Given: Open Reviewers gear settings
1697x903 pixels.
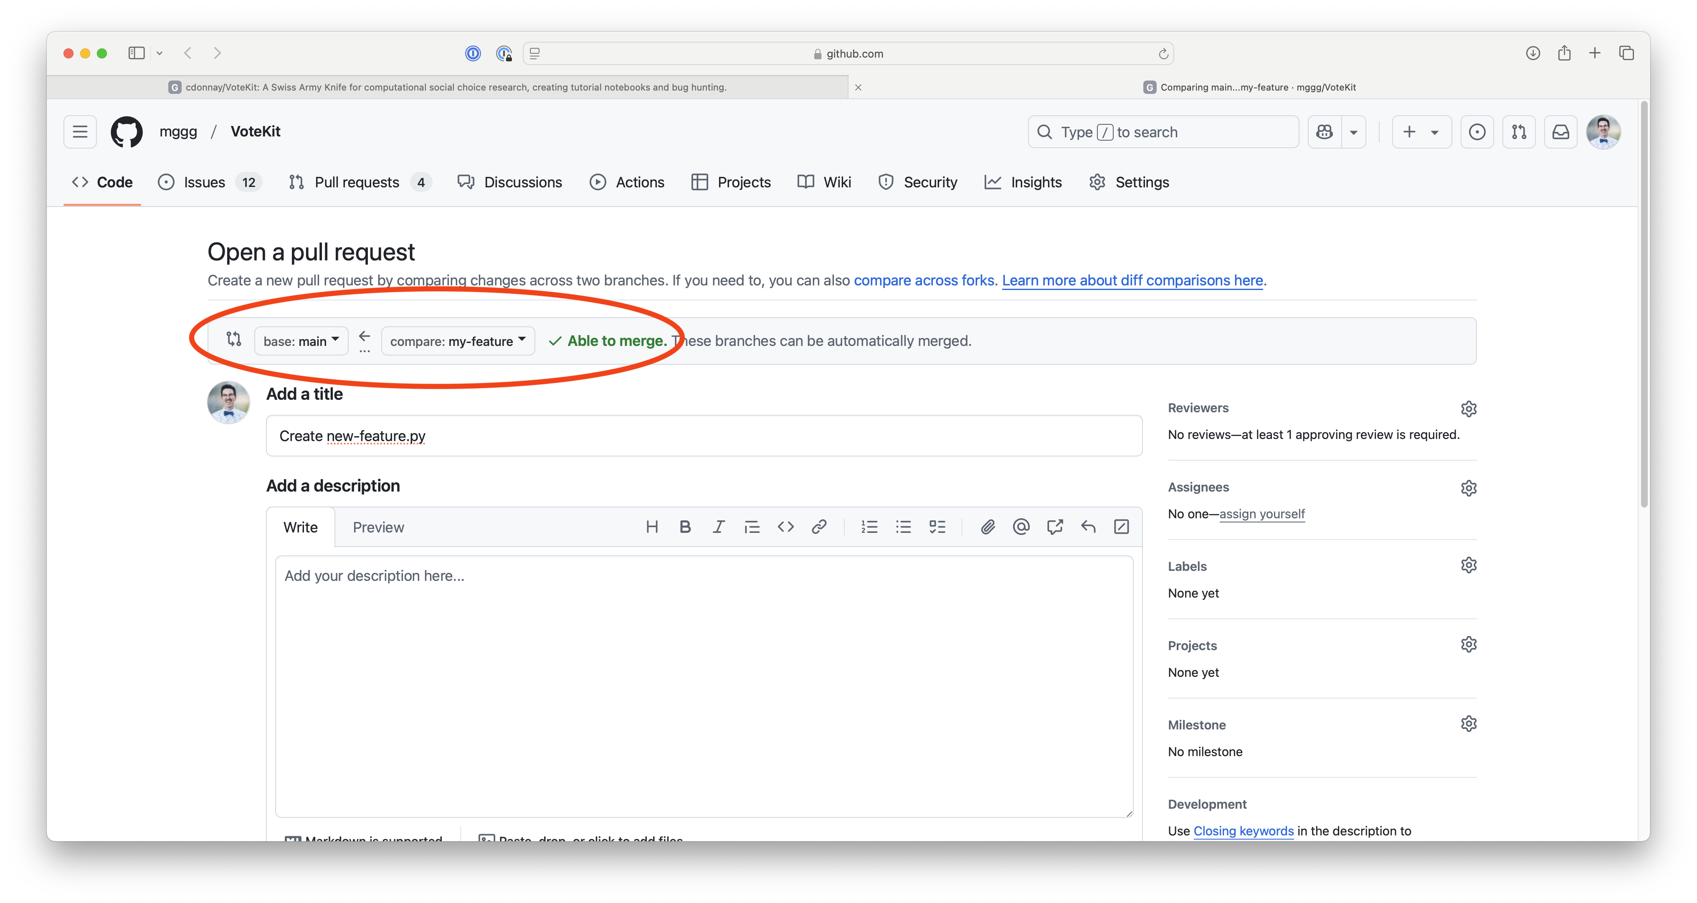Looking at the screenshot, I should tap(1469, 409).
